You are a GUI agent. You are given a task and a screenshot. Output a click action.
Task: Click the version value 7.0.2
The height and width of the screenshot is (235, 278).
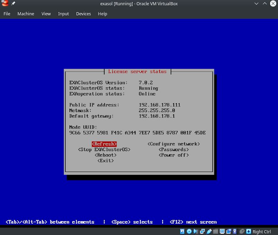(146, 83)
